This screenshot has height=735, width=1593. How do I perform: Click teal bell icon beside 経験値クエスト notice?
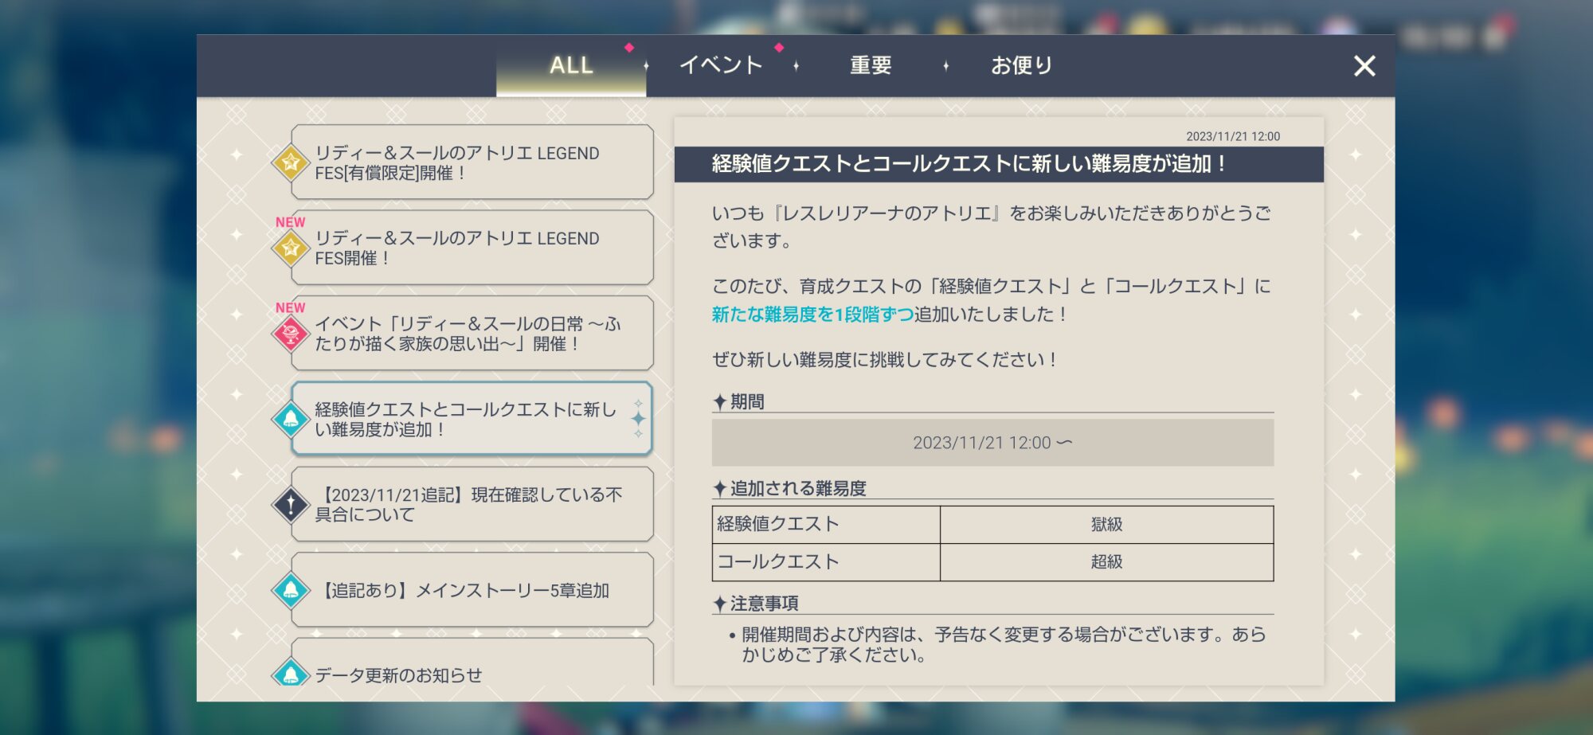tap(291, 419)
